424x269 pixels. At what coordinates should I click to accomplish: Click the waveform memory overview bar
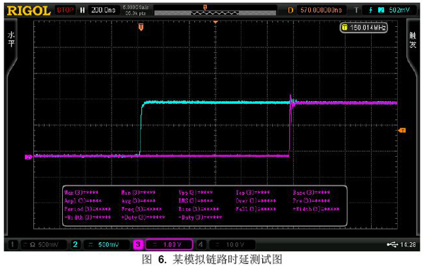coord(215,13)
